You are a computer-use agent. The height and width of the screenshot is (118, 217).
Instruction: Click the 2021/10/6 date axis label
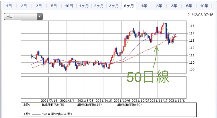tap(122, 101)
